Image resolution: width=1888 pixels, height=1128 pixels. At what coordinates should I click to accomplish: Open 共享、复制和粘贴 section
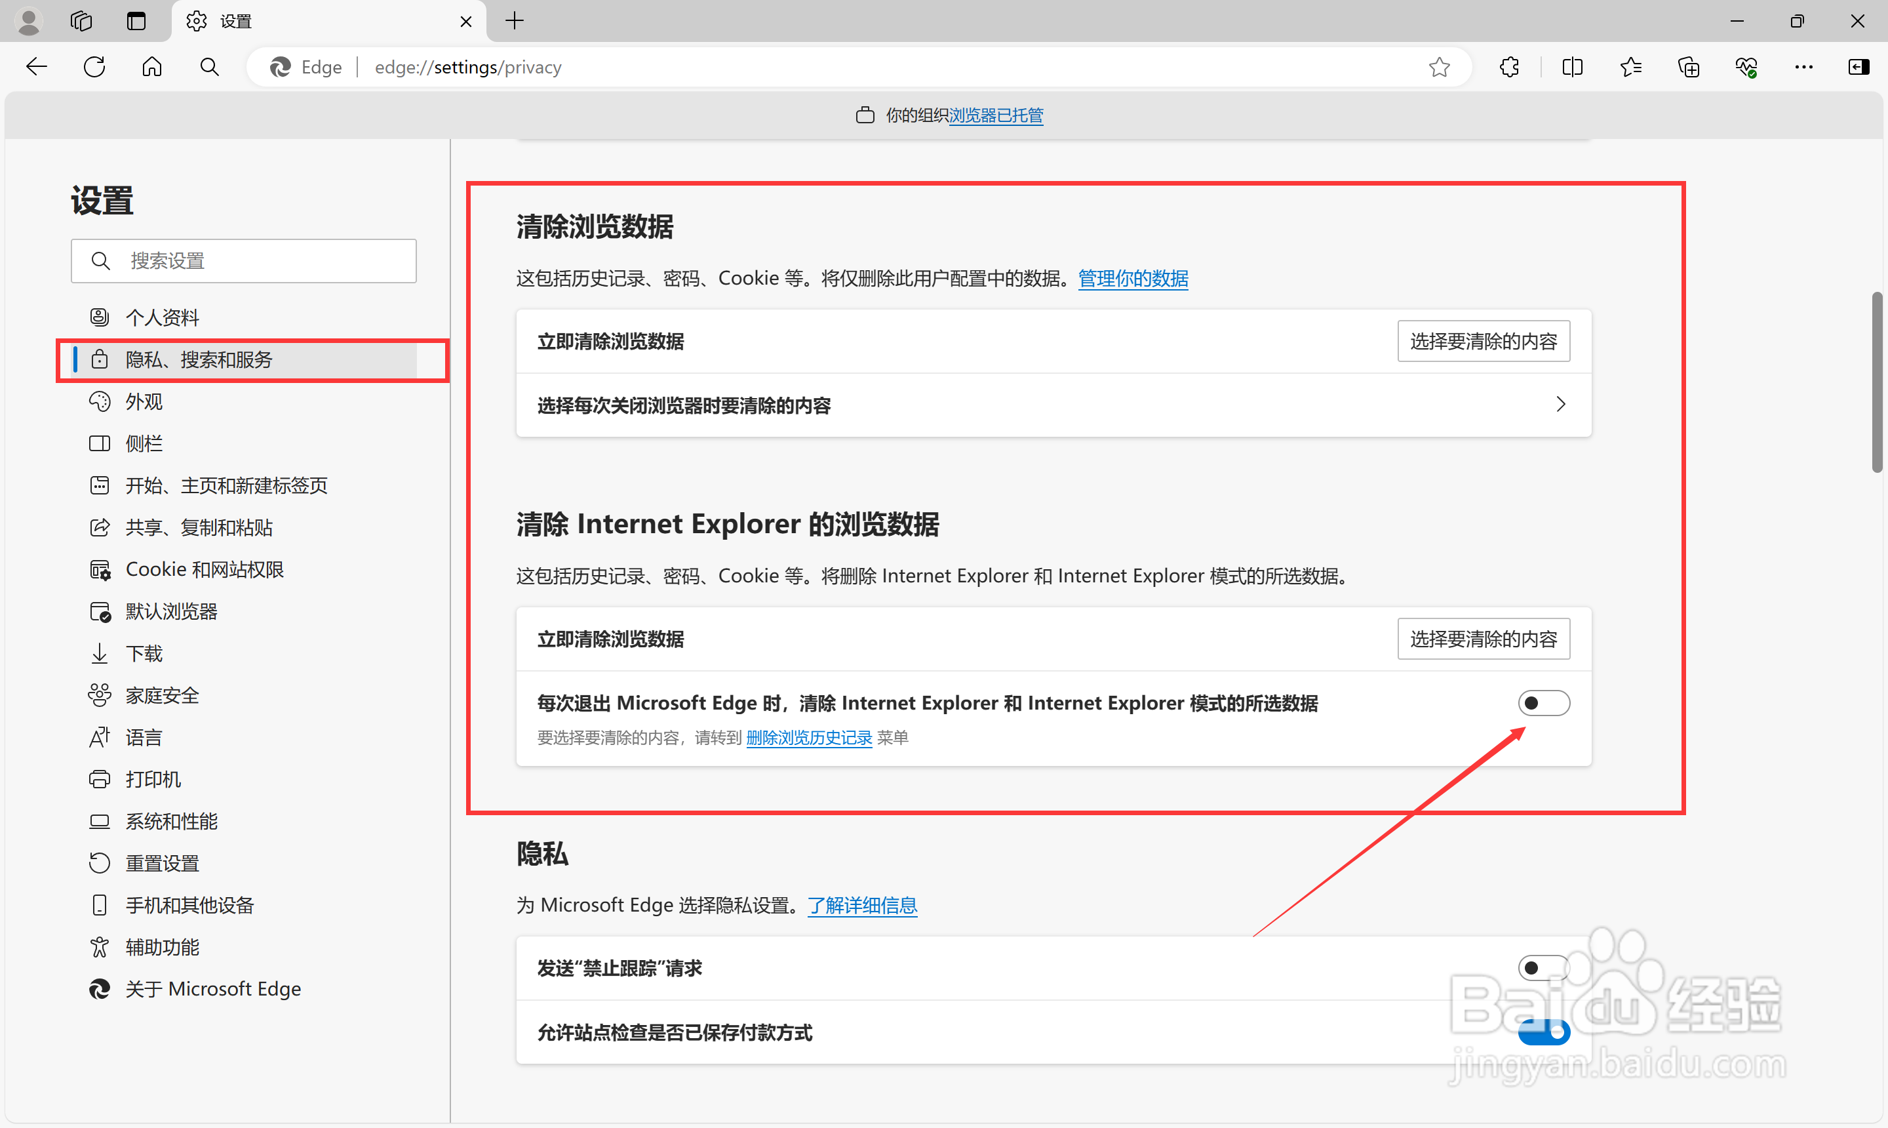pos(243,527)
